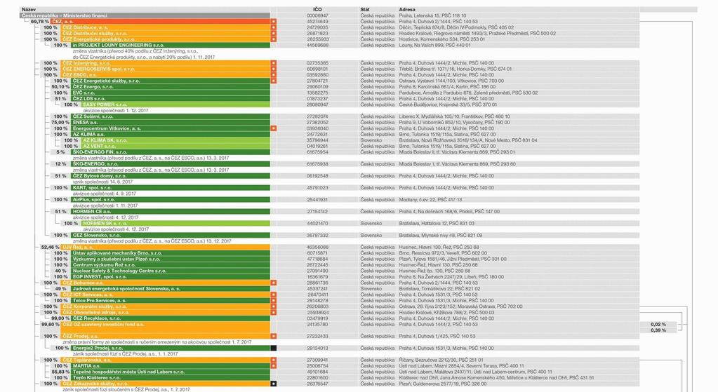
Task: Select the marker icon beside MARTIA a.s.
Action: 273,366
